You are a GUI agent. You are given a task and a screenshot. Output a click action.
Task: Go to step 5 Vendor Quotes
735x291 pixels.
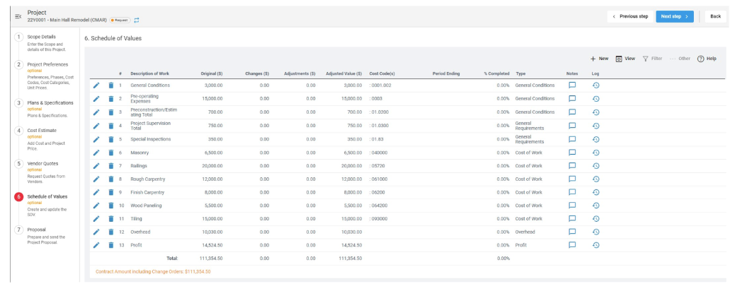click(x=43, y=164)
